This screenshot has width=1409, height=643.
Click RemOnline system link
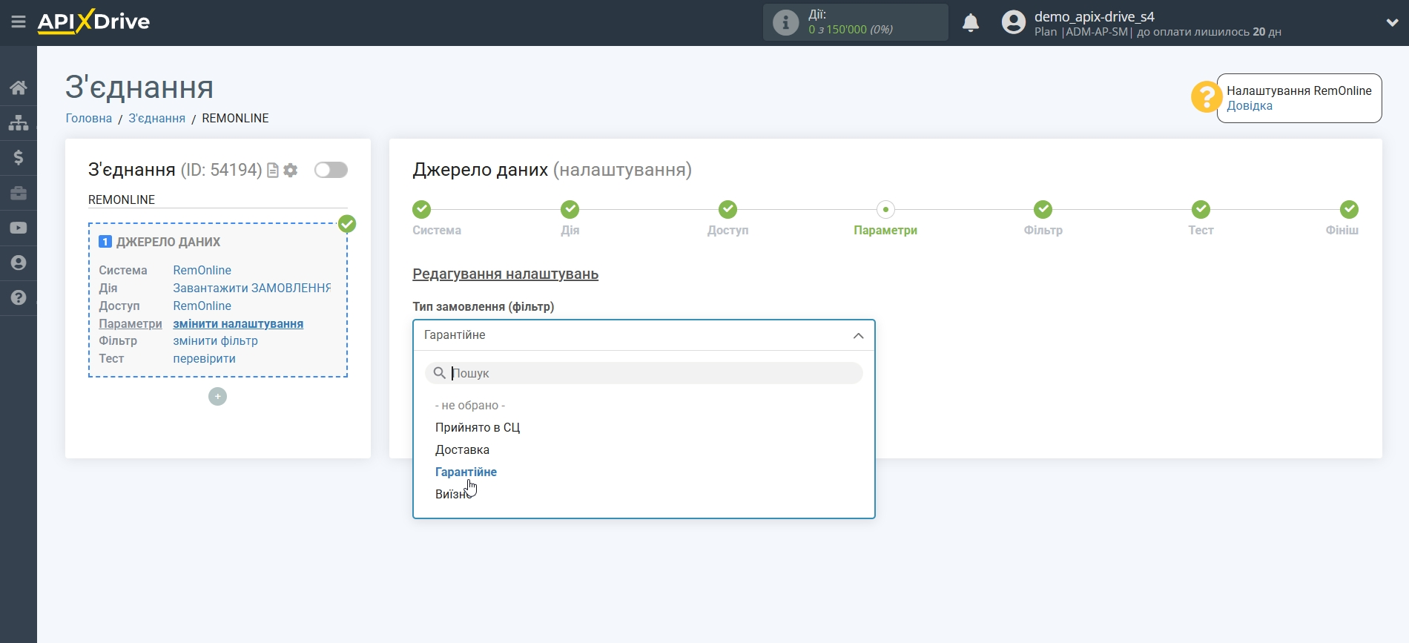pyautogui.click(x=202, y=270)
